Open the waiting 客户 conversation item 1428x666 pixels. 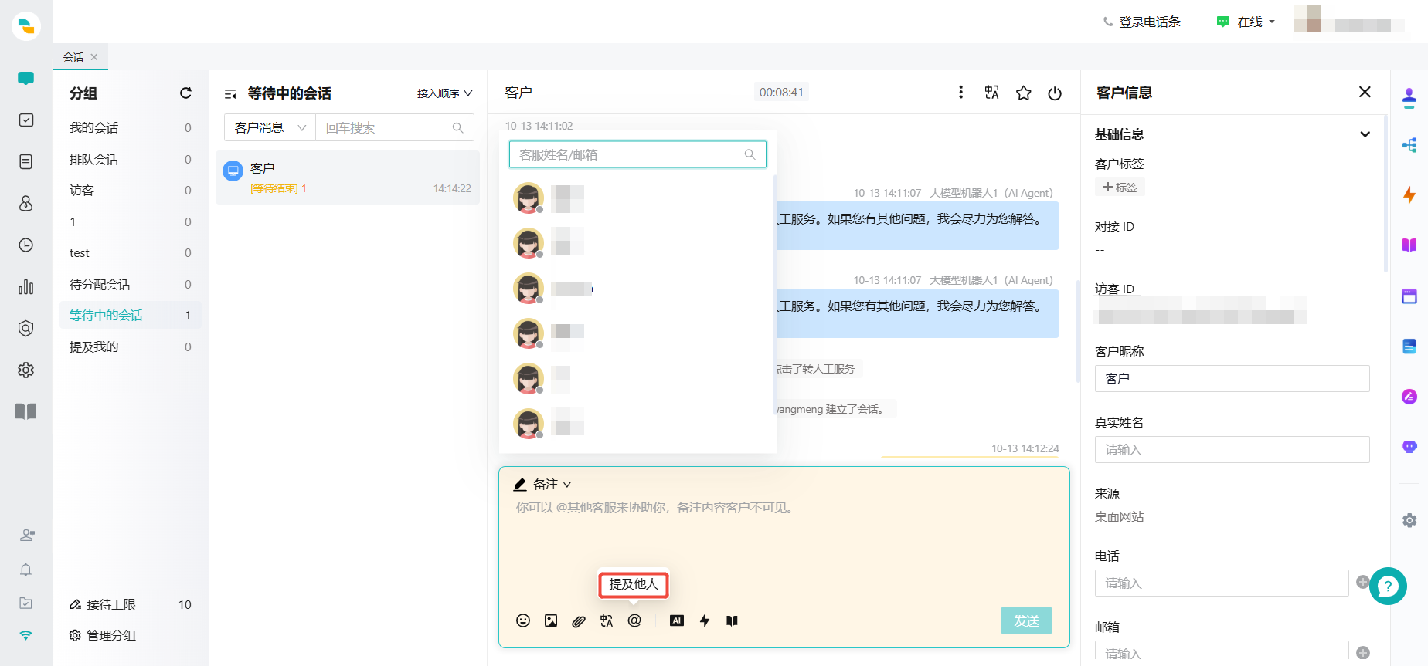(x=348, y=177)
